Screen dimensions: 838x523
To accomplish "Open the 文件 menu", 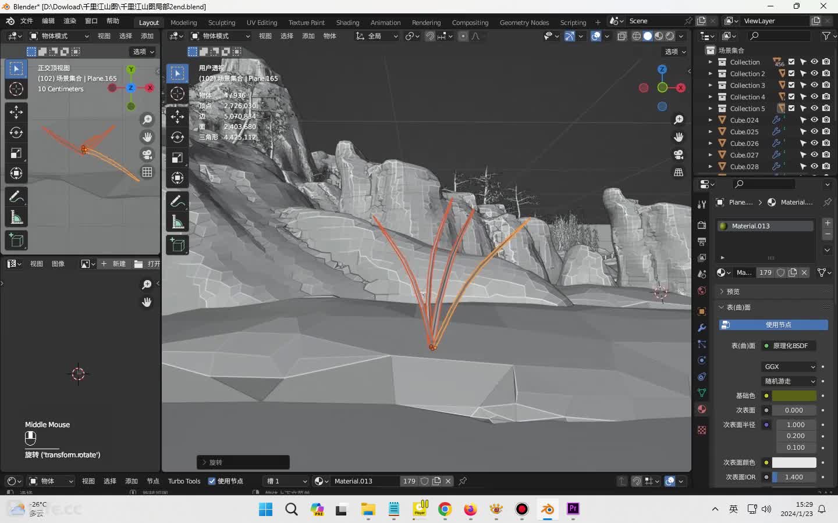I will coord(27,21).
